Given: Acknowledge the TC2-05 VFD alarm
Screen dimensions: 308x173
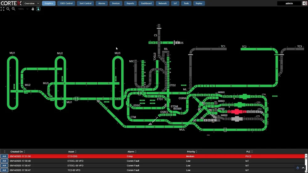Looking at the screenshot, I should tap(4, 170).
